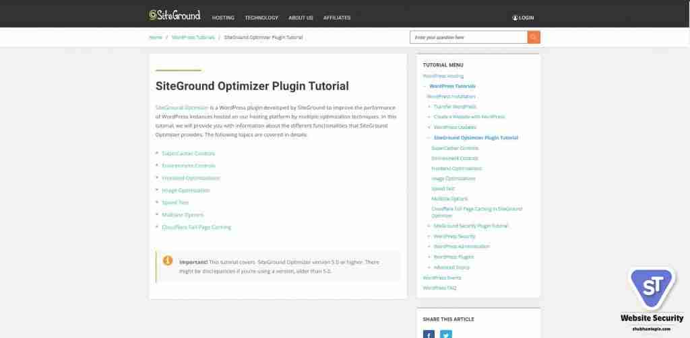This screenshot has height=338, width=690.
Task: Select WordPress Events in tutorial menu
Action: coord(442,278)
